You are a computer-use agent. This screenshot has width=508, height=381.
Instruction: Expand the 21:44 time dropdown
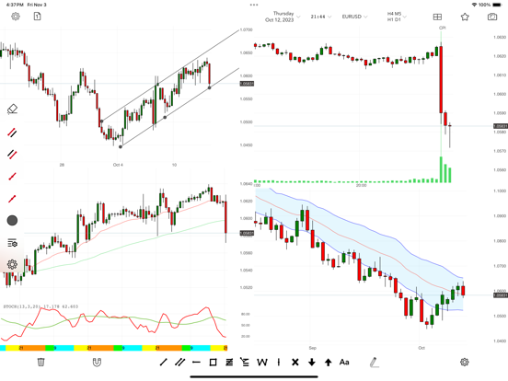[x=321, y=17]
